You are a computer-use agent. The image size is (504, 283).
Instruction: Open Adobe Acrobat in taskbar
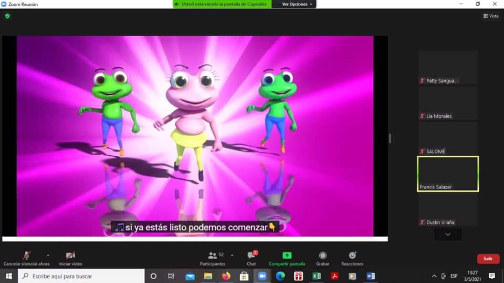point(334,276)
